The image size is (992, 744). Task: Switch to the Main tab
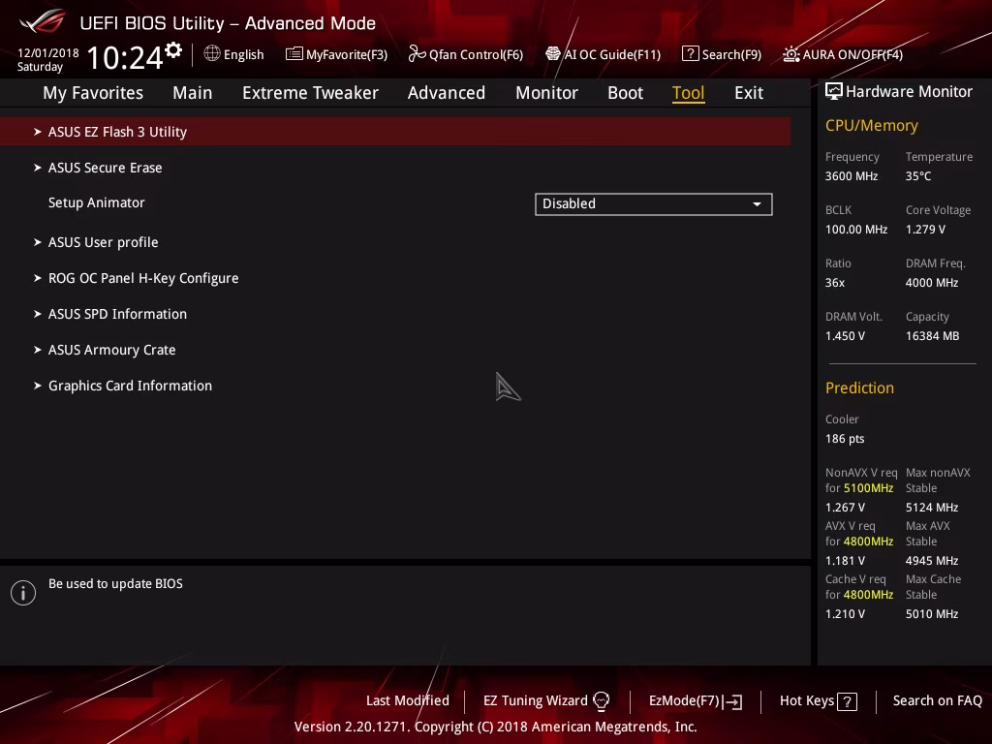(193, 93)
